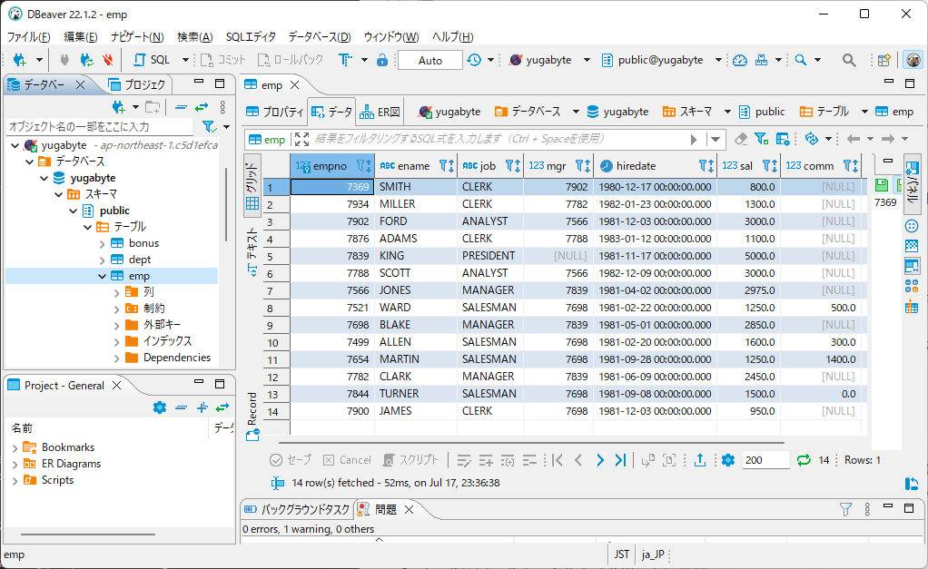This screenshot has width=928, height=569.
Task: Switch to the ER図 tab
Action: coord(380,112)
